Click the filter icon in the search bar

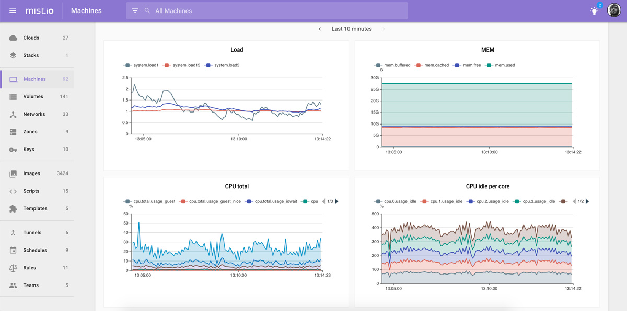pyautogui.click(x=135, y=10)
